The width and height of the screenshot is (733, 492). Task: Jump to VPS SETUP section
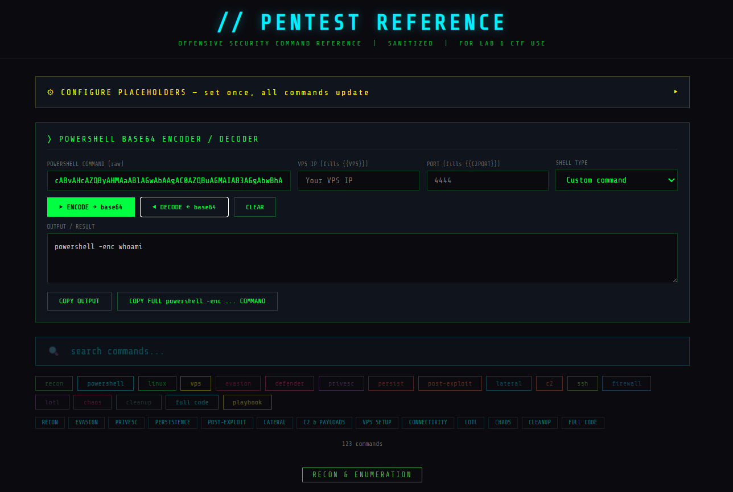377,423
